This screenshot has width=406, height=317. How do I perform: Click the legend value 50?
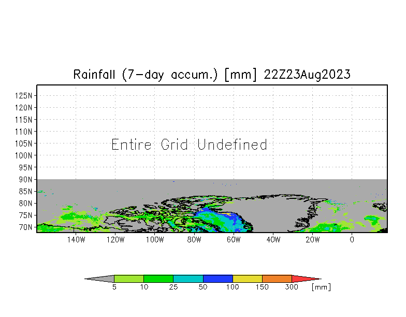(x=203, y=287)
